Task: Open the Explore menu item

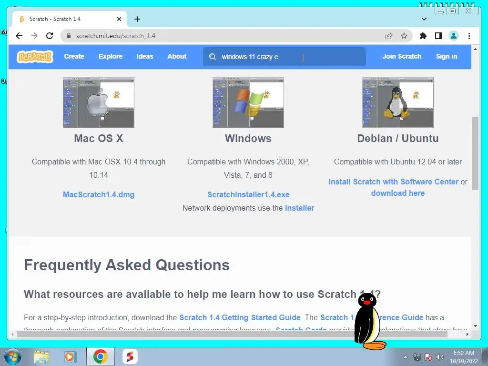Action: pyautogui.click(x=111, y=56)
